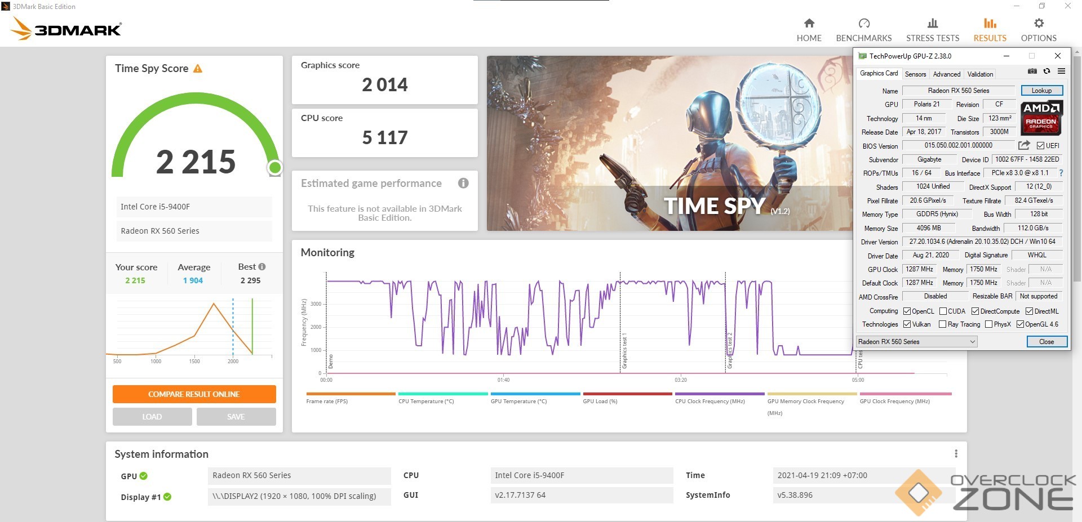1082x522 pixels.
Task: Click the BIOS Version field 015.050.002.001.000000
Action: coord(959,145)
